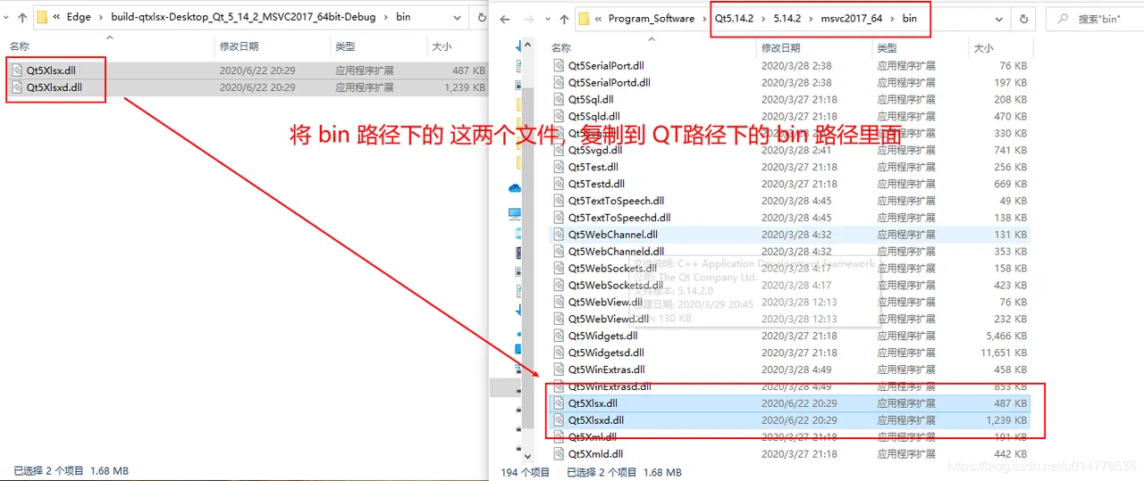Go back in the right Explorer window
Screen dimensions: 1144x481
[x=504, y=18]
